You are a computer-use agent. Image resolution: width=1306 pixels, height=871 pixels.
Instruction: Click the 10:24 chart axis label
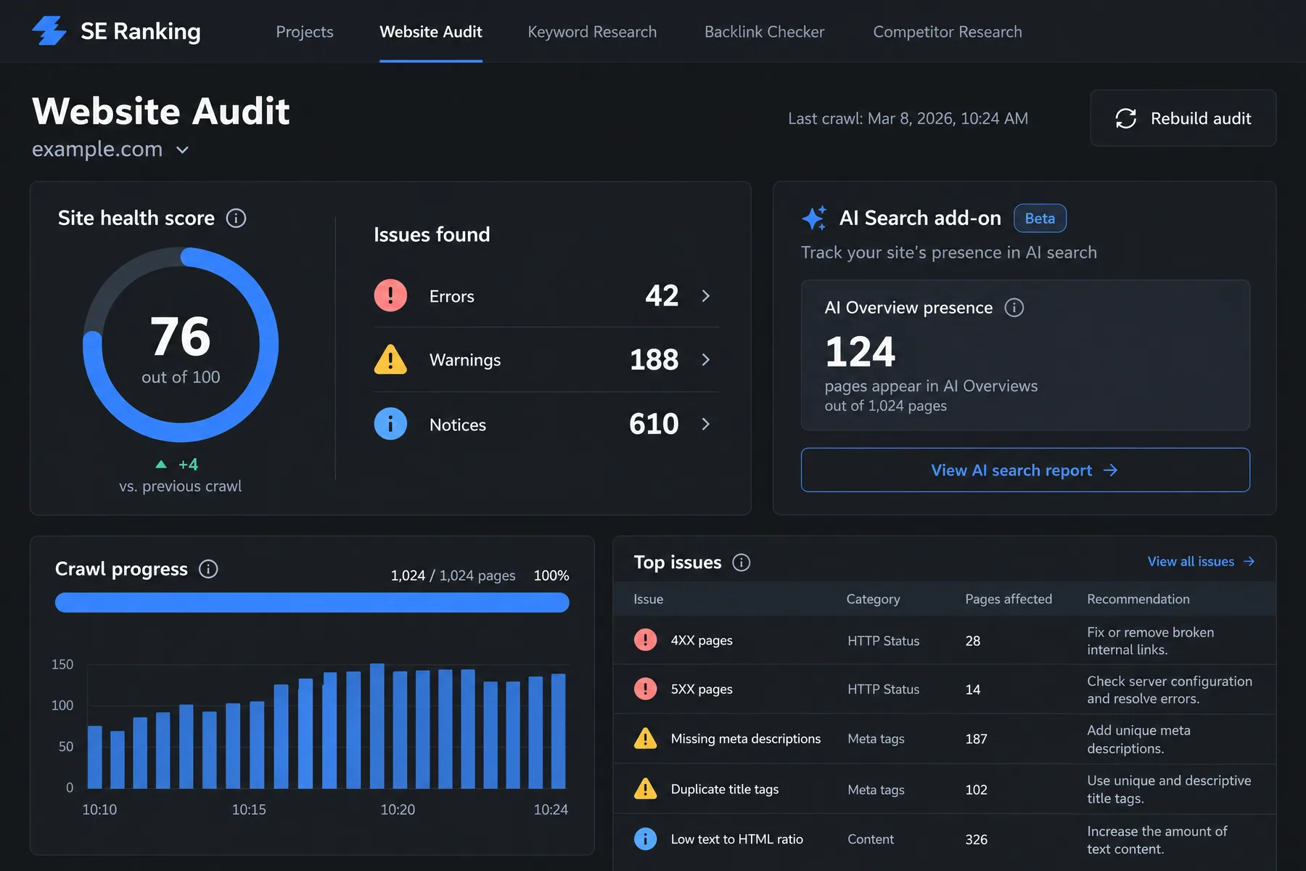point(551,809)
